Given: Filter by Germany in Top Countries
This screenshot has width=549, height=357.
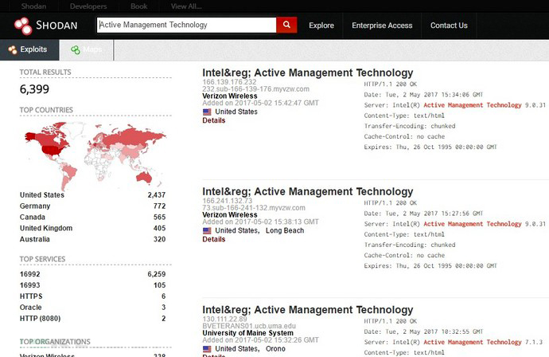Looking at the screenshot, I should tap(35, 206).
